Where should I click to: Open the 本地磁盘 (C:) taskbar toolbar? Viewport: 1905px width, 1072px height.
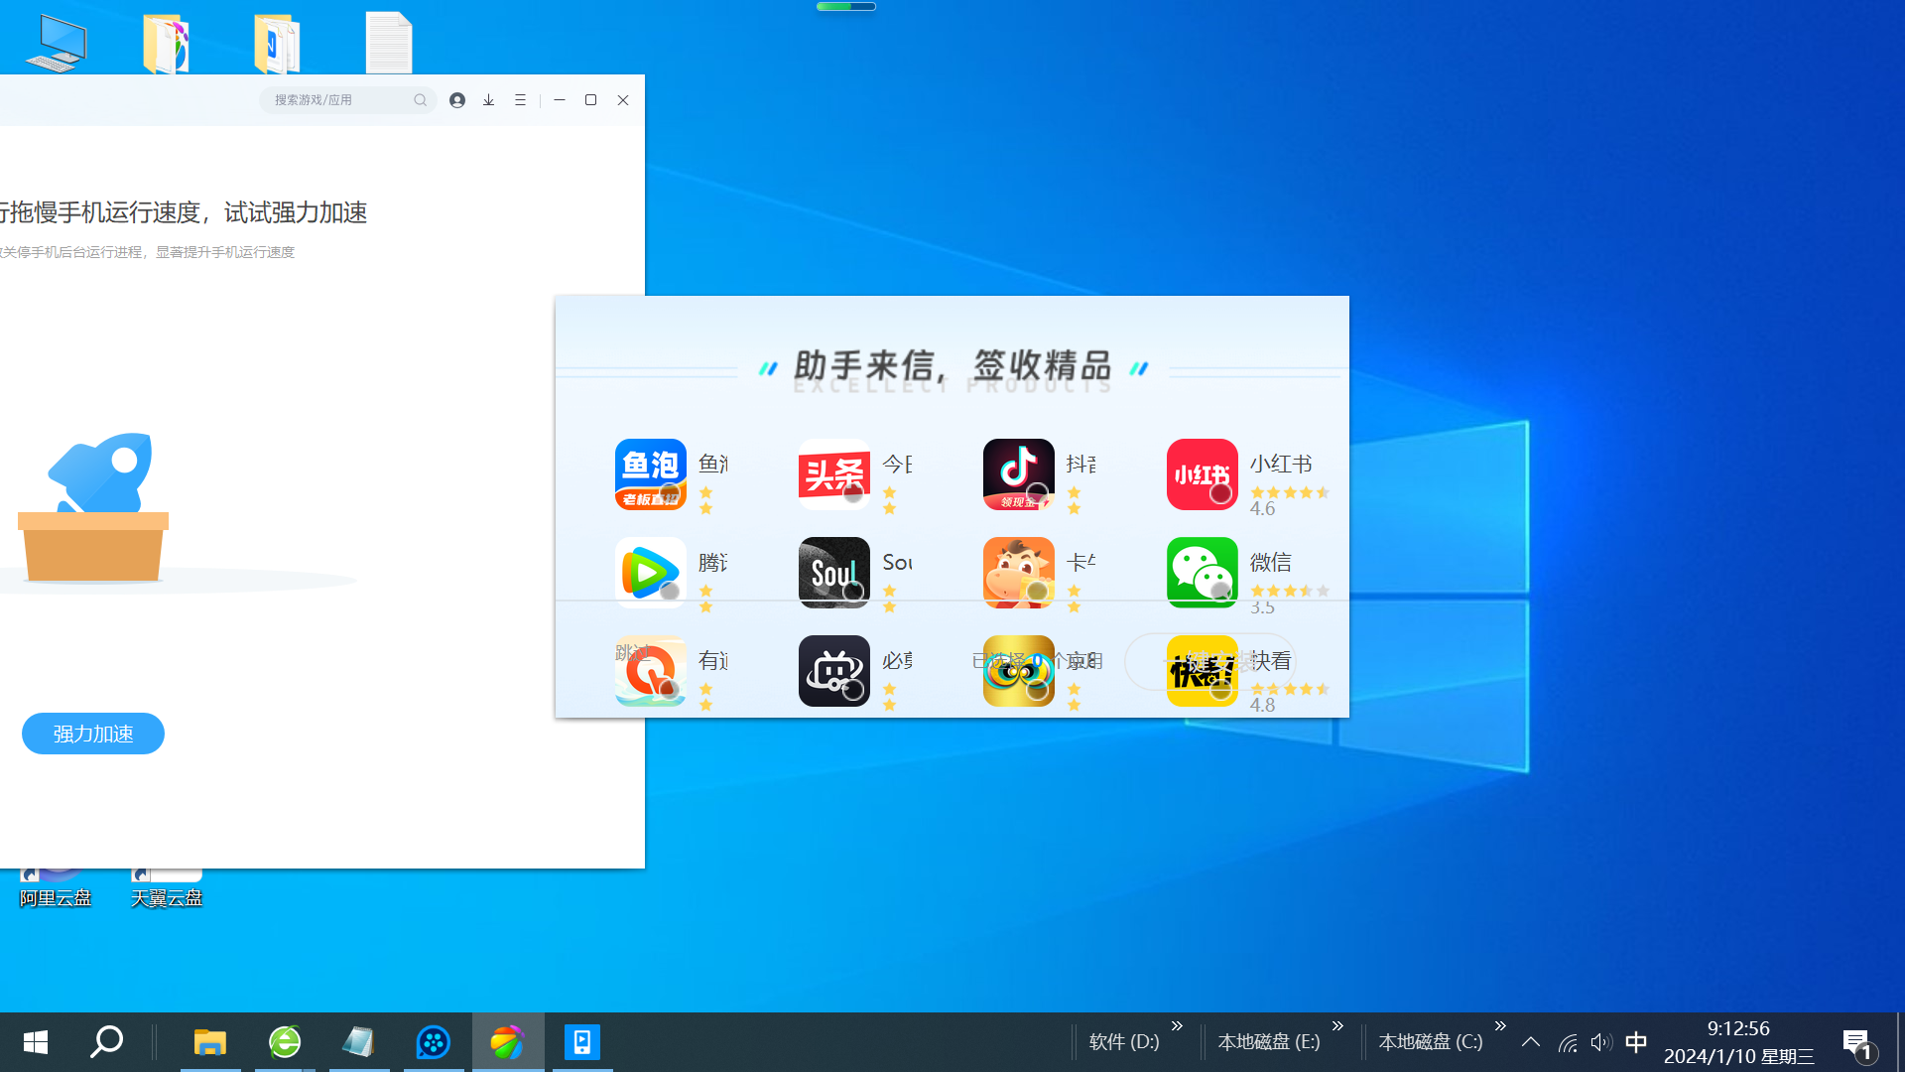tap(1431, 1042)
